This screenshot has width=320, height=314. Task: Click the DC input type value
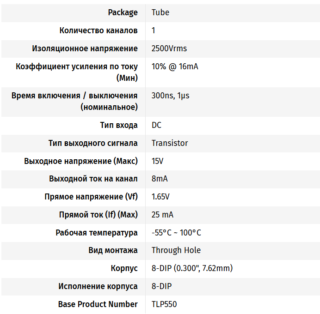[x=156, y=125]
